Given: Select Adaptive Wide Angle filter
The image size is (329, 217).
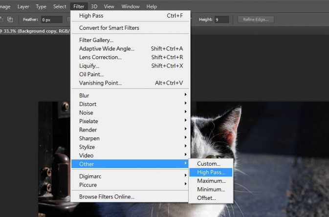Looking at the screenshot, I should click(x=131, y=49).
